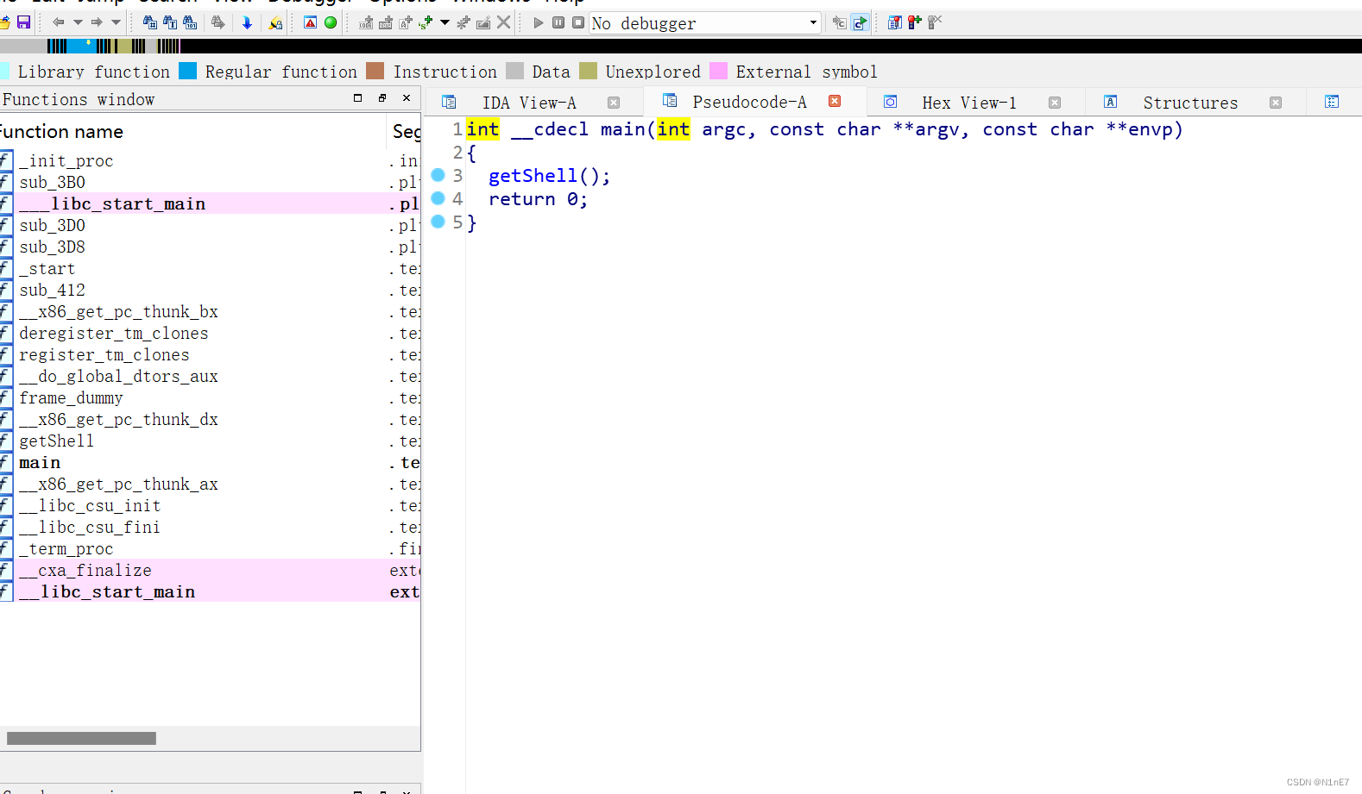
Task: Click the edit pencil toolbar icon
Action: pos(483,22)
